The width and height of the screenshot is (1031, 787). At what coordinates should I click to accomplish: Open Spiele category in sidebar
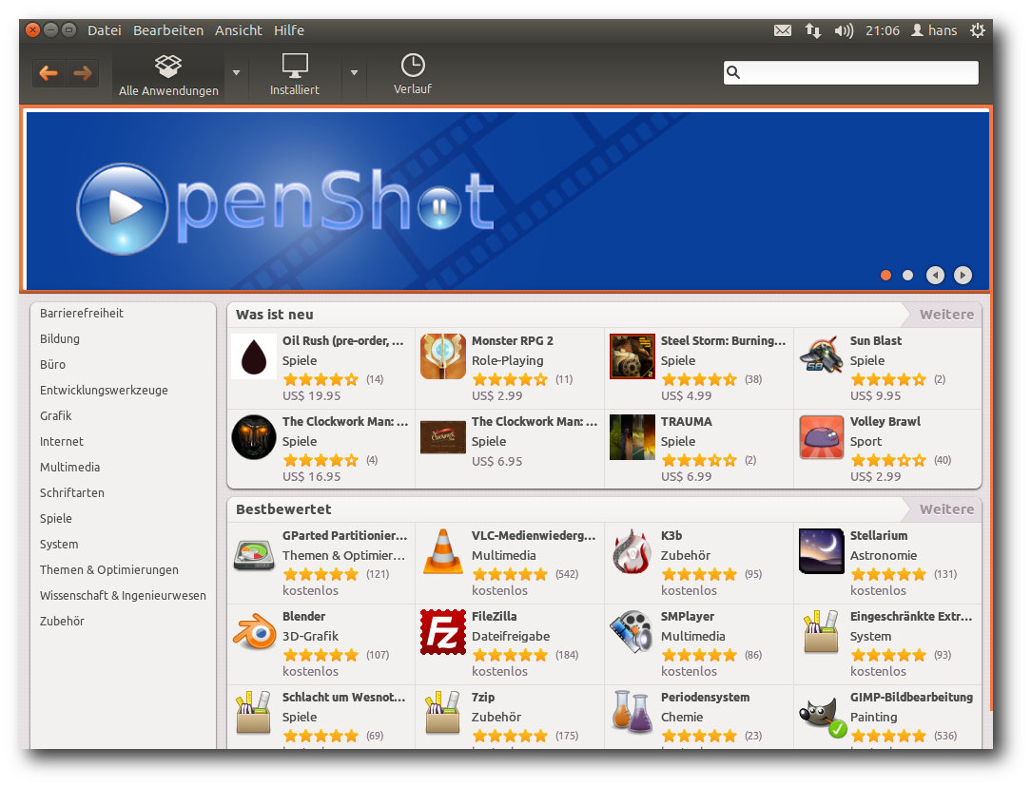pos(56,518)
